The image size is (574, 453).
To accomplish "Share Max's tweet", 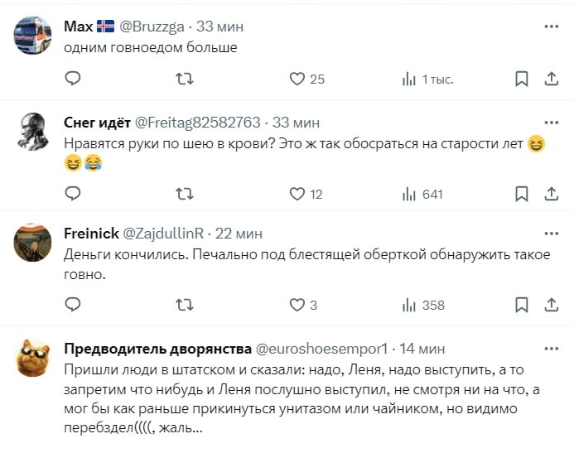I will 552,80.
